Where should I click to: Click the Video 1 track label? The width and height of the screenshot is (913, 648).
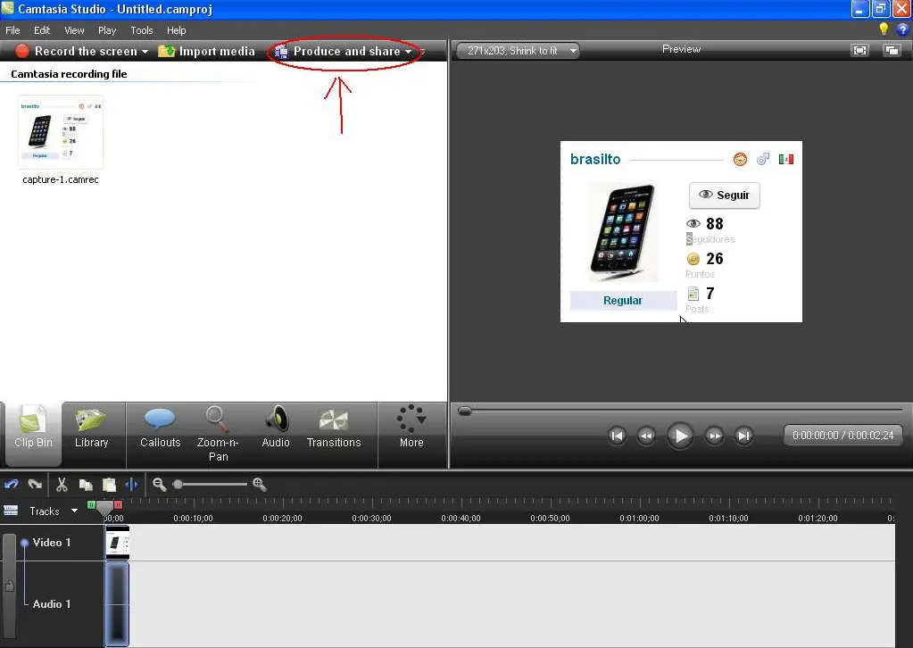(x=51, y=543)
